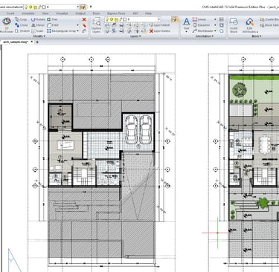Viewport: 279px width, 272px height.
Task: Toggle layer freeze sun icon in the ribbon layer box
Action: [x=112, y=19]
